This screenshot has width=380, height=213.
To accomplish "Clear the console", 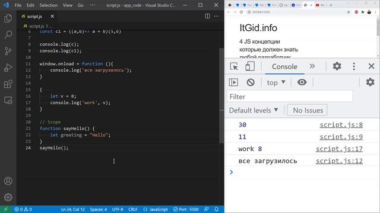I will (x=251, y=82).
